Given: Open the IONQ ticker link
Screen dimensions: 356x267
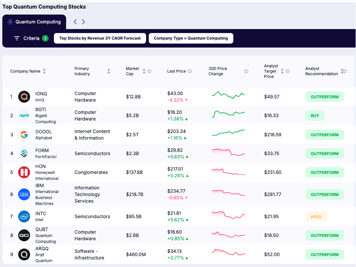Looking at the screenshot, I should point(41,94).
